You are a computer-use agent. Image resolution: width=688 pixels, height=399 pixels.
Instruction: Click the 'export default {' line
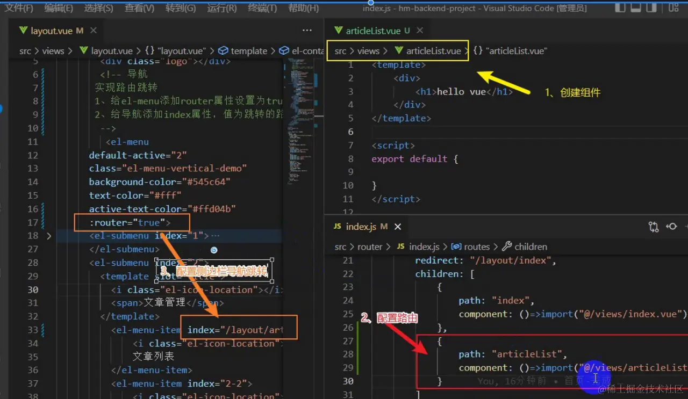click(414, 158)
